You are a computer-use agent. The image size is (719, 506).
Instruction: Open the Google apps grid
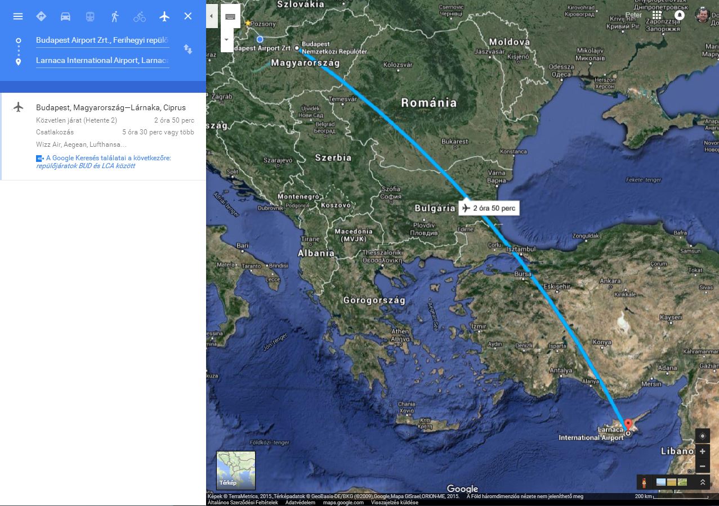click(657, 15)
